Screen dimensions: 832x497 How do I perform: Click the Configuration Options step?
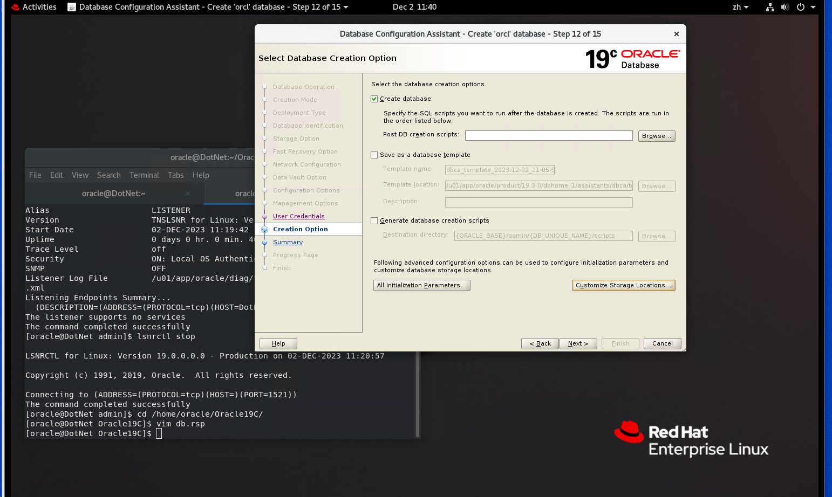306,191
